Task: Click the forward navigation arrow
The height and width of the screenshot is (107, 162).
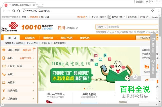Action: (x=9, y=11)
